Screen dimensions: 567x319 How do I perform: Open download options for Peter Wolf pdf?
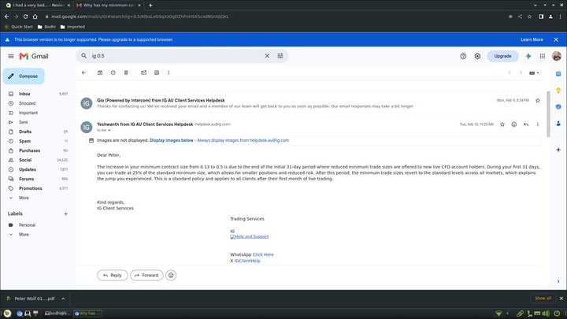(x=63, y=299)
